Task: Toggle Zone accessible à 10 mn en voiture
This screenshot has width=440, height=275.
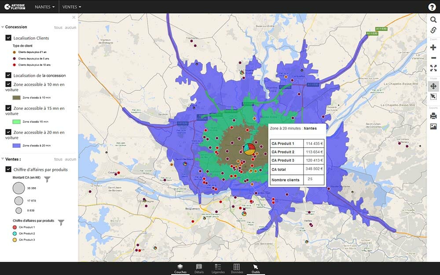Action: click(8, 84)
